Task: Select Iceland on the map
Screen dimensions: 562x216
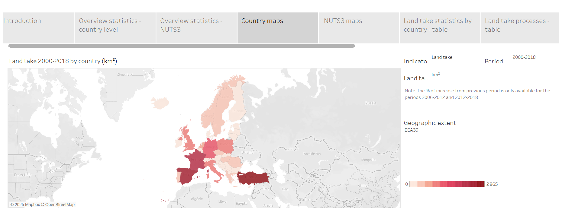Action: 160,103
